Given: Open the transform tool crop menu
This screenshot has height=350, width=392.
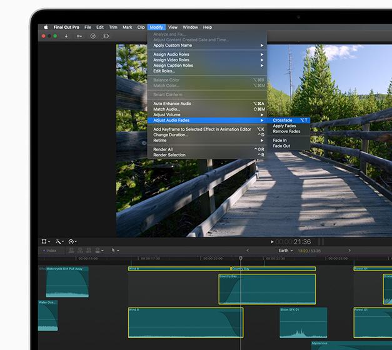Looking at the screenshot, I should tap(45, 241).
